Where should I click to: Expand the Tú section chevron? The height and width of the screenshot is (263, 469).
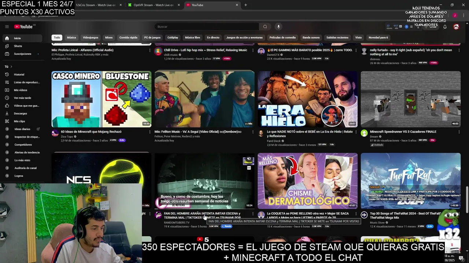point(11,66)
